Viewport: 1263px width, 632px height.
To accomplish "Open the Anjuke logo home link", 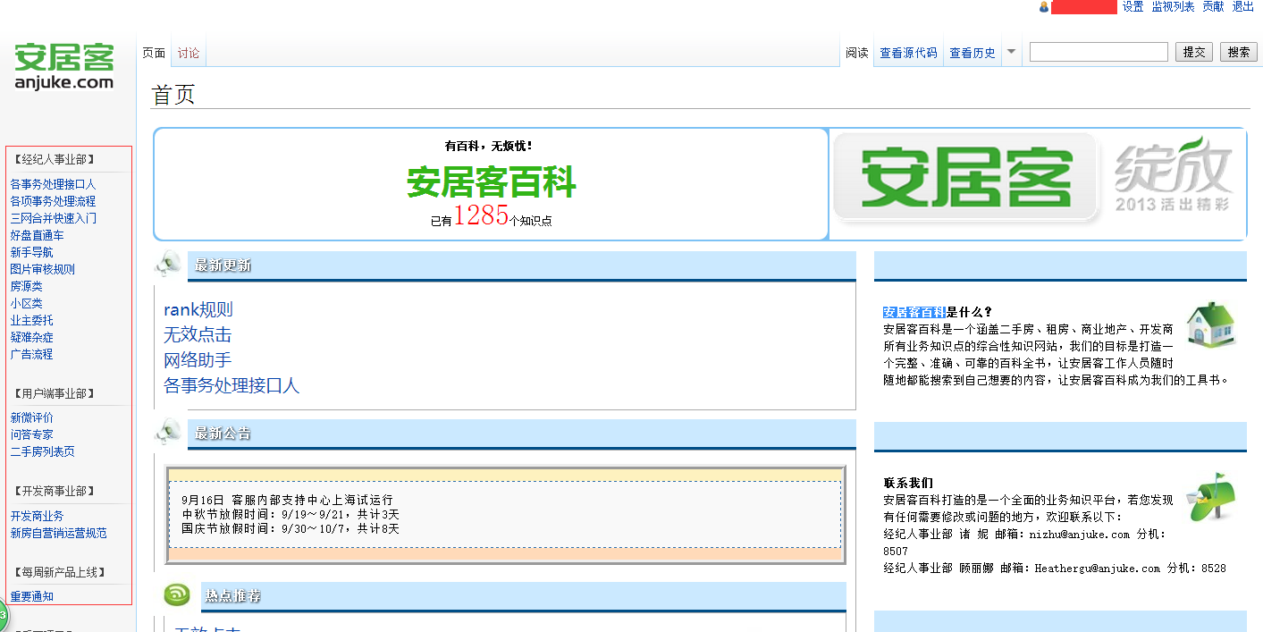I will (64, 67).
